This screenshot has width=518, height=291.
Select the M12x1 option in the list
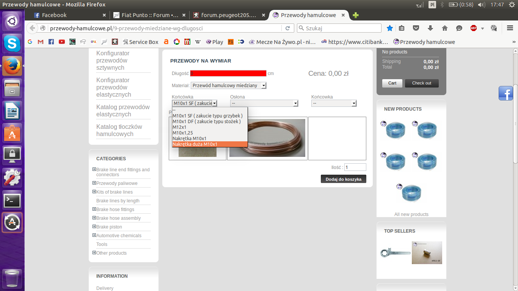179,127
